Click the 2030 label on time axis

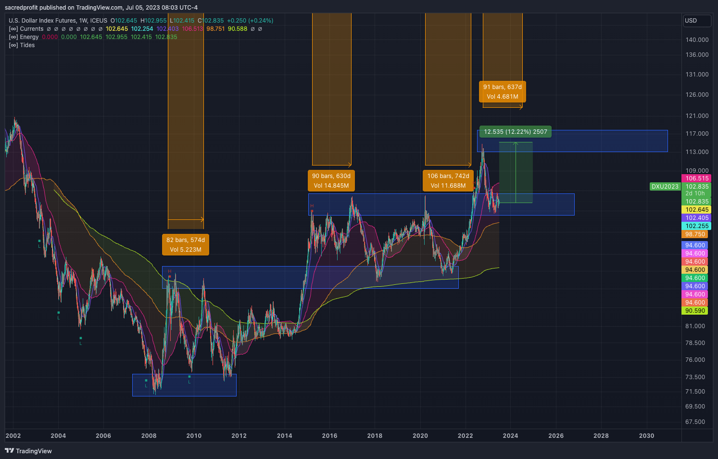tap(646, 436)
